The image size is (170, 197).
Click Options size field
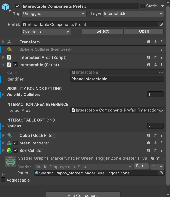155,126
